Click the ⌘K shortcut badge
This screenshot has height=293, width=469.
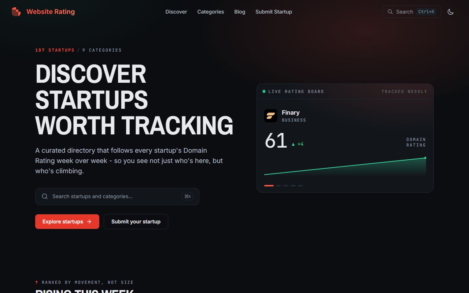click(x=187, y=196)
